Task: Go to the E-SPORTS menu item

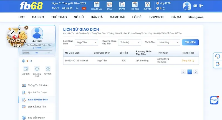Action: (157, 17)
